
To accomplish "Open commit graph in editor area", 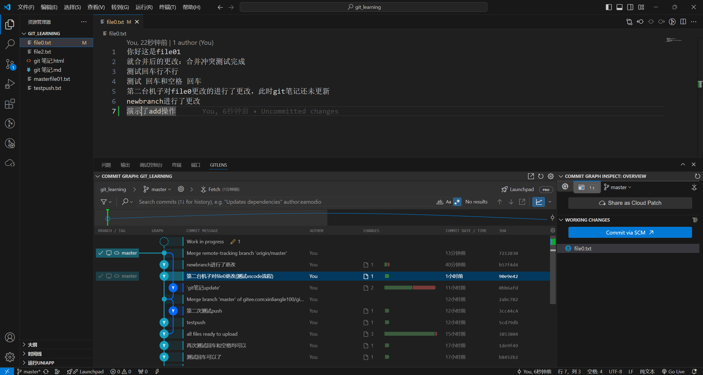I will point(531,176).
